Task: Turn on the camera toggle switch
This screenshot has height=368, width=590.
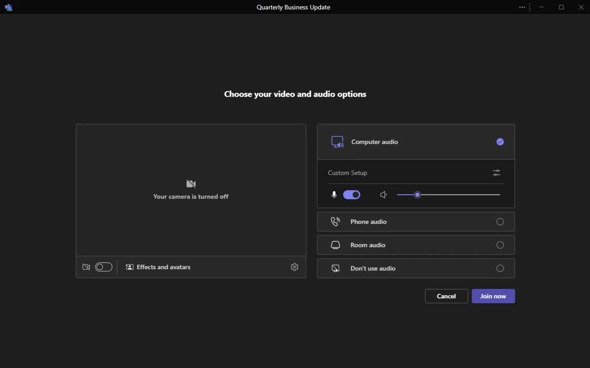Action: pyautogui.click(x=104, y=267)
